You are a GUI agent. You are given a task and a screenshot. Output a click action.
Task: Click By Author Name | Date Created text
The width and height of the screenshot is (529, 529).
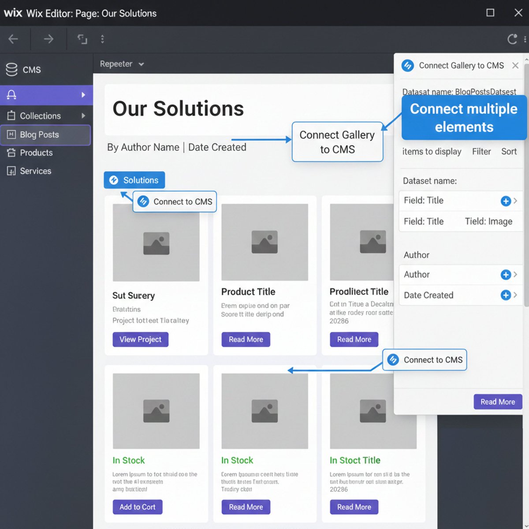[176, 147]
